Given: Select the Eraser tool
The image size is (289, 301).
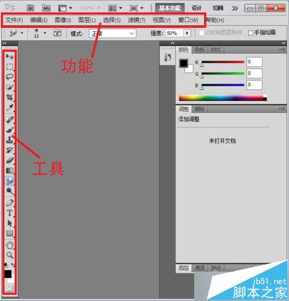Looking at the screenshot, I should pyautogui.click(x=10, y=160).
